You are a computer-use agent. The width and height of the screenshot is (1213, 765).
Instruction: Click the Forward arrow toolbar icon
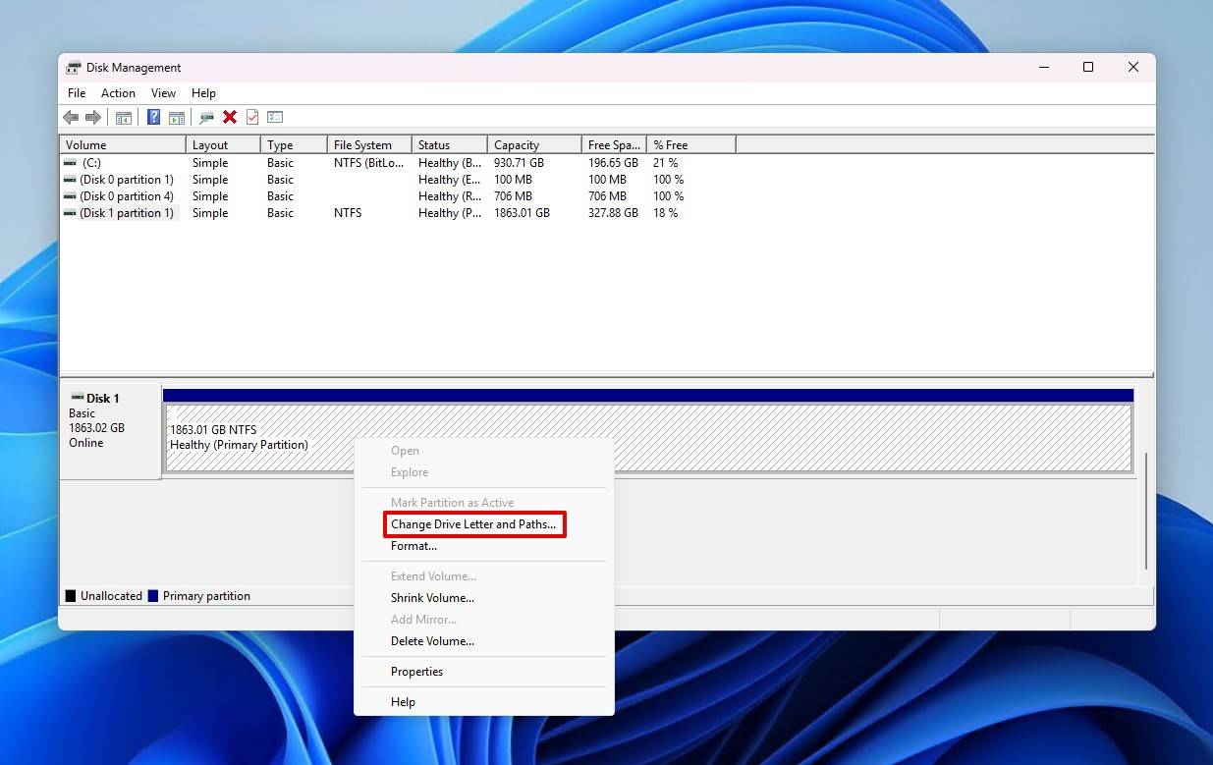click(93, 118)
